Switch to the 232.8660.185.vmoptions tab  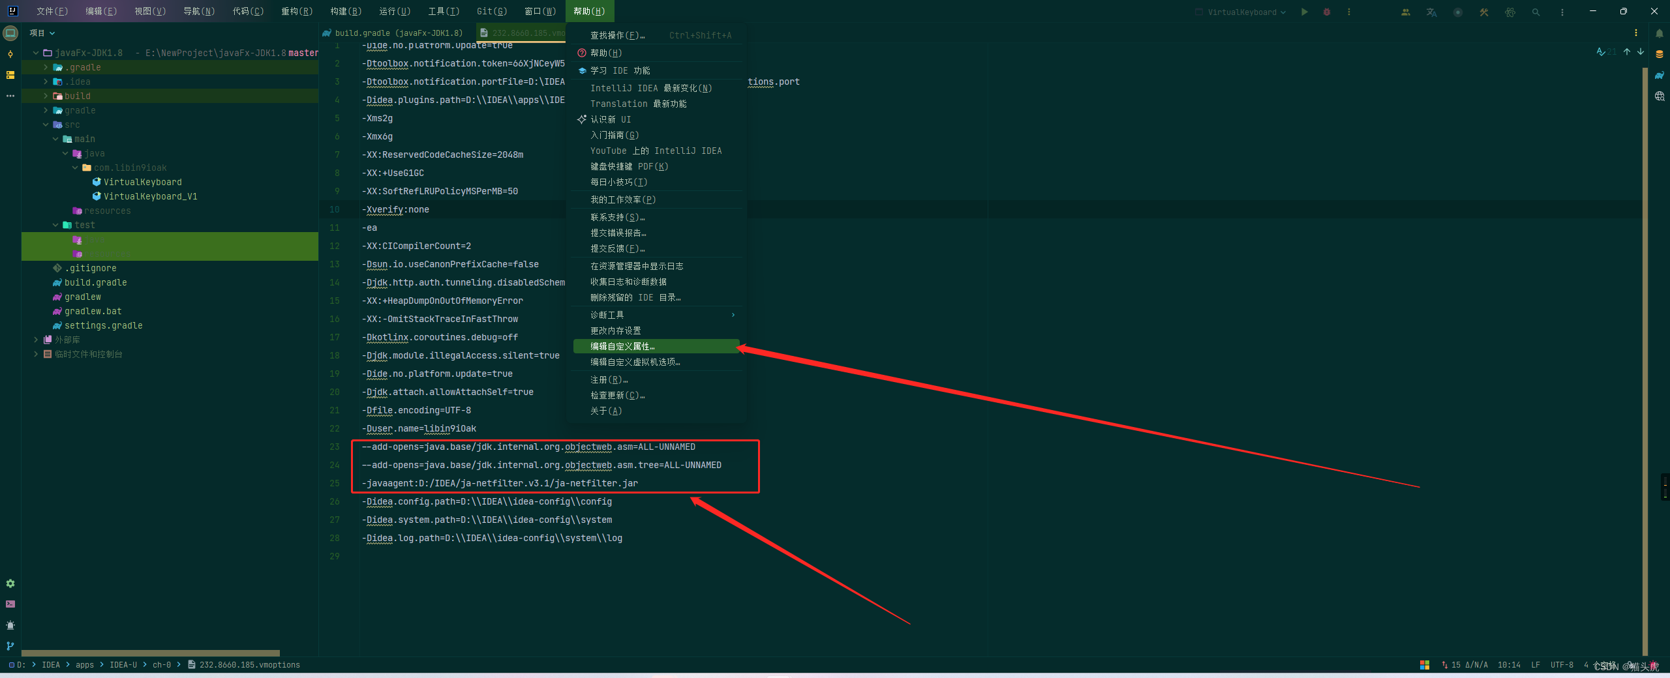click(x=522, y=33)
